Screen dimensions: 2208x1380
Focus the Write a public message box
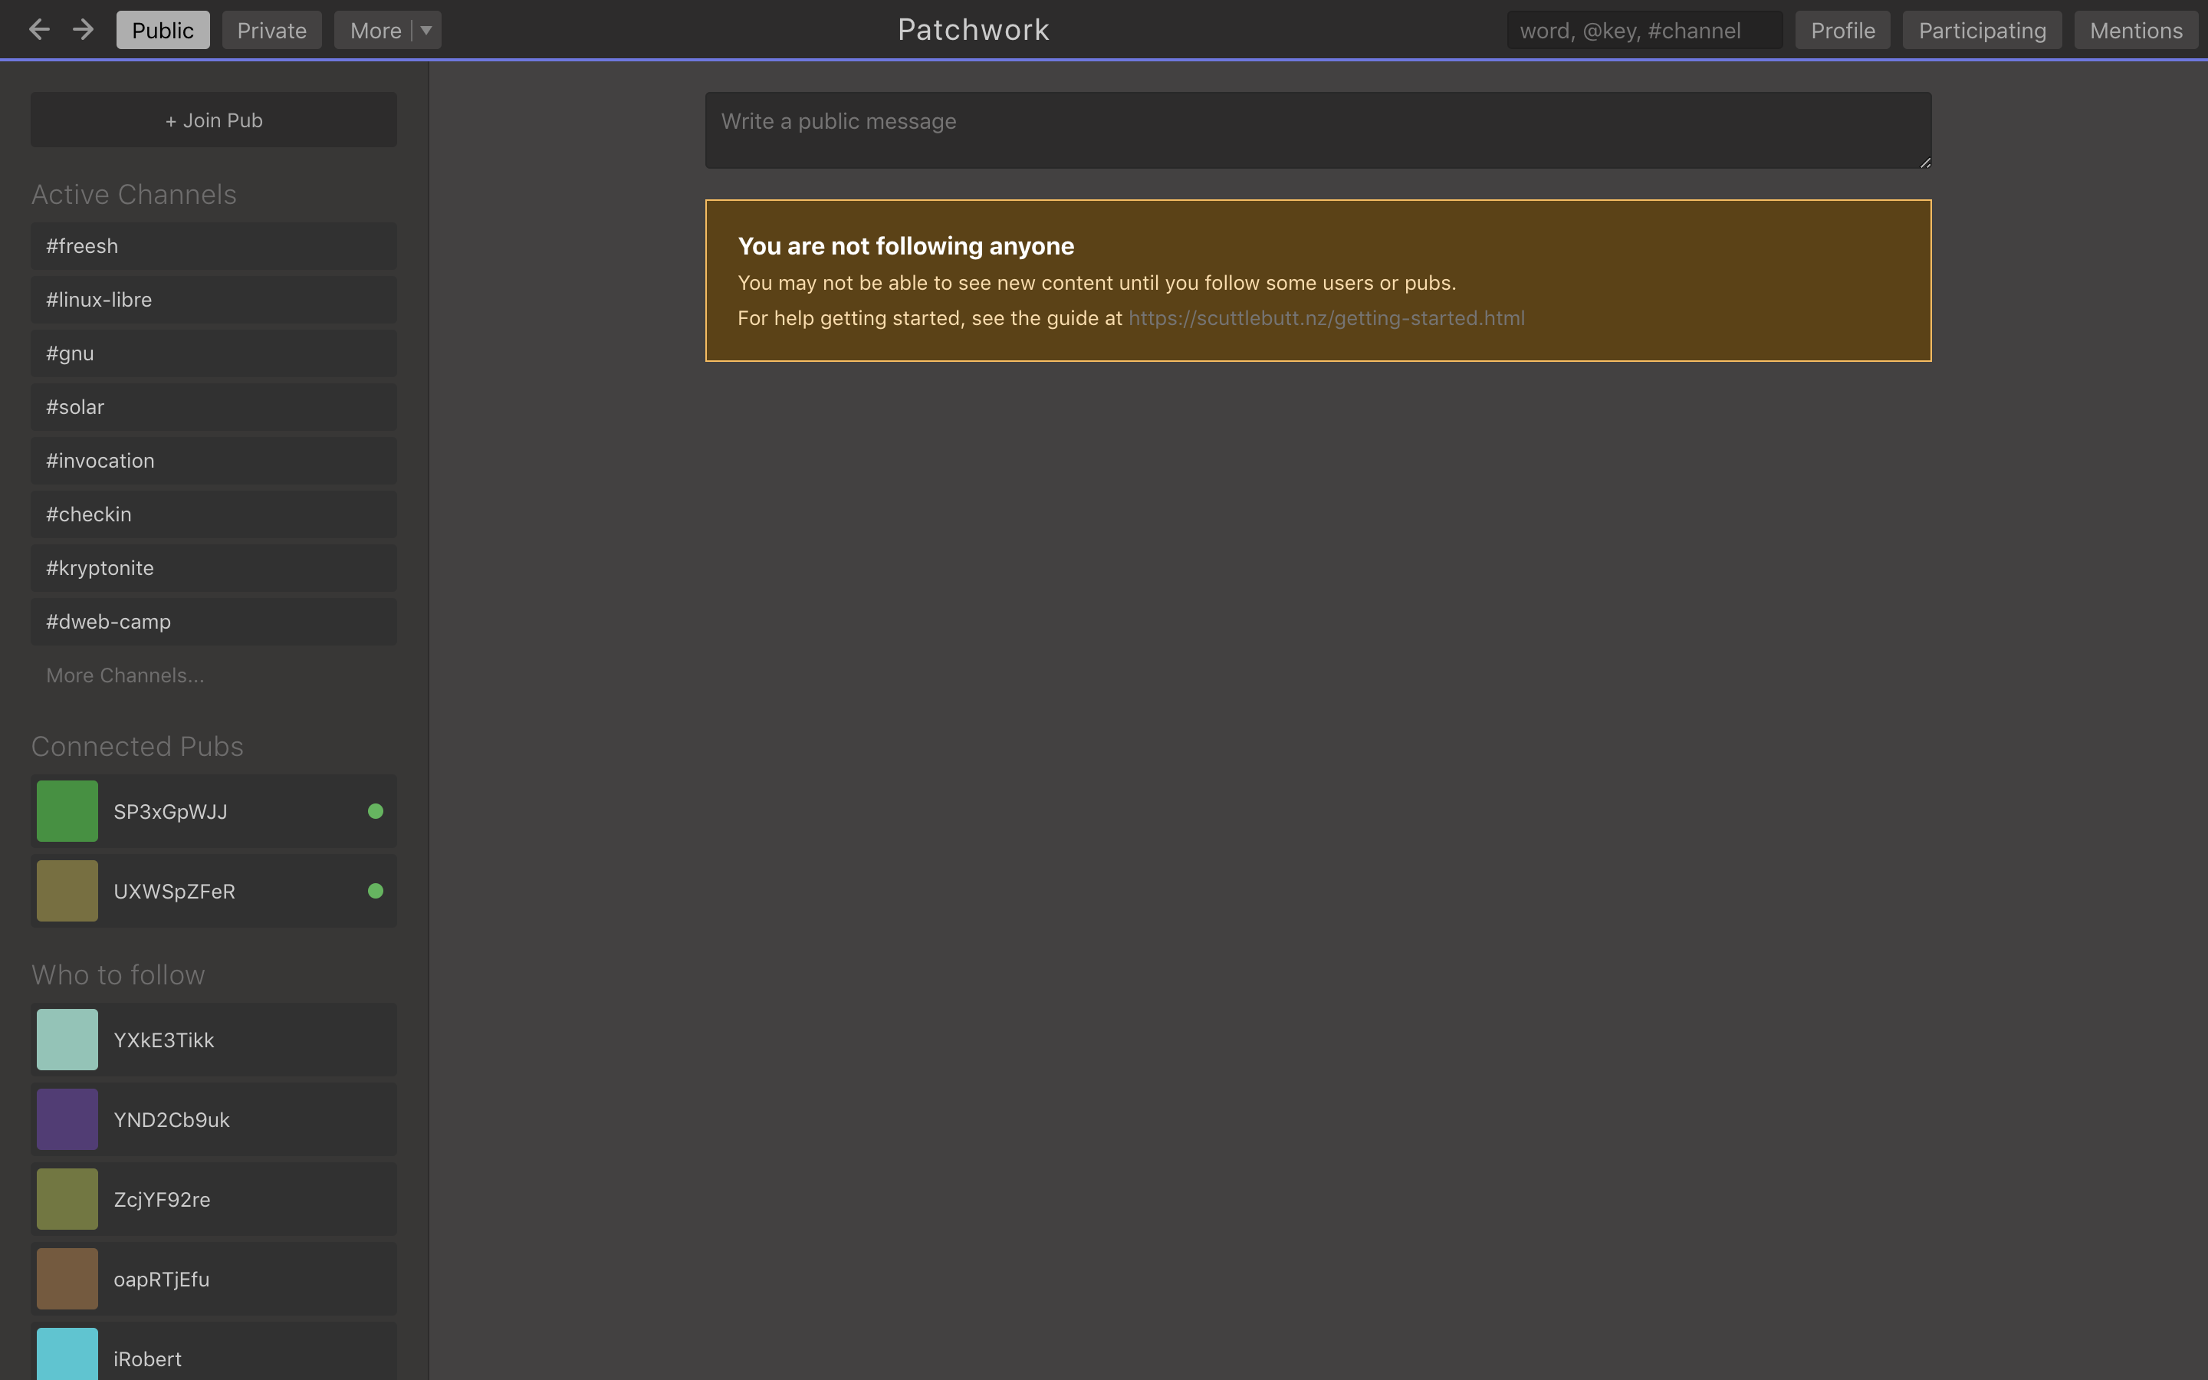point(1317,130)
